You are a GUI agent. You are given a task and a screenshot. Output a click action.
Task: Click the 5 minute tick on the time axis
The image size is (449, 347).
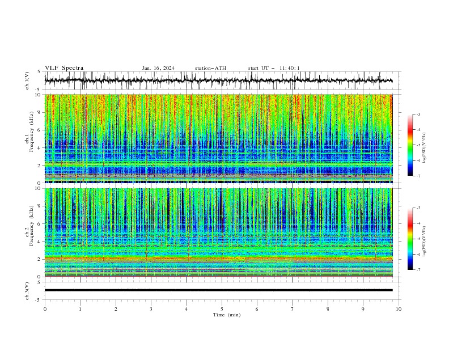click(x=222, y=309)
